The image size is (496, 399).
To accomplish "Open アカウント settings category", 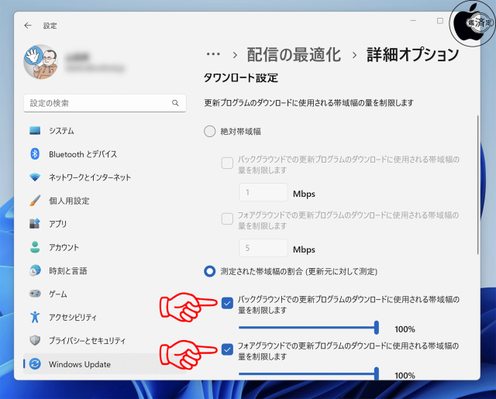I will click(105, 247).
